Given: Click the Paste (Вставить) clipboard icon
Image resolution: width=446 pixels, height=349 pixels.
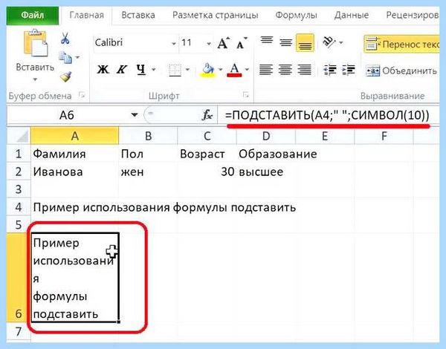Looking at the screenshot, I should (35, 43).
